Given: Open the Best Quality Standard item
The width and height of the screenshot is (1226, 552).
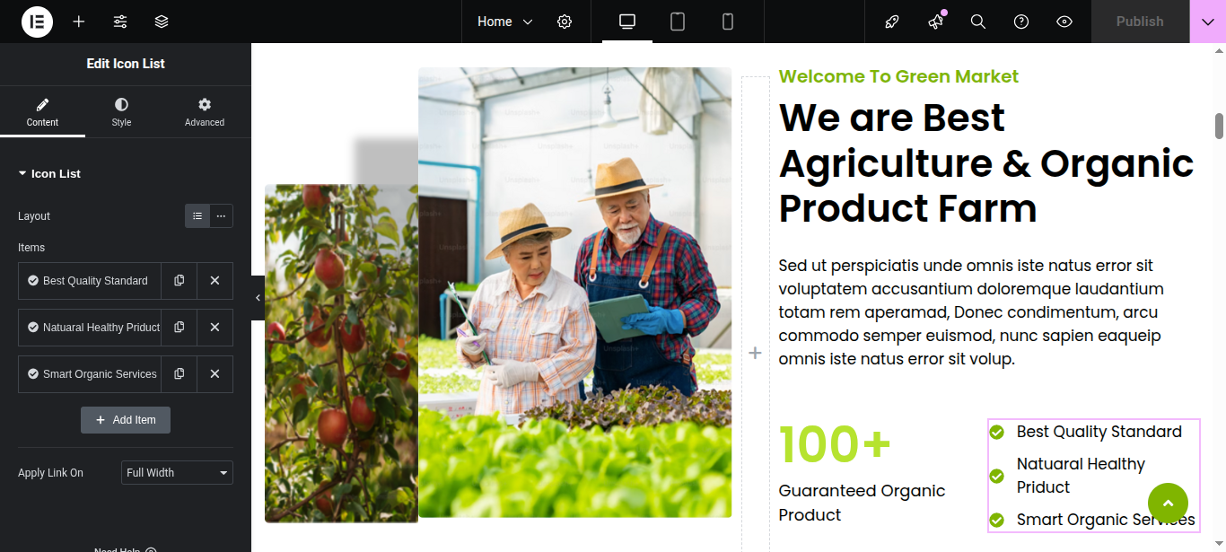Looking at the screenshot, I should click(90, 281).
